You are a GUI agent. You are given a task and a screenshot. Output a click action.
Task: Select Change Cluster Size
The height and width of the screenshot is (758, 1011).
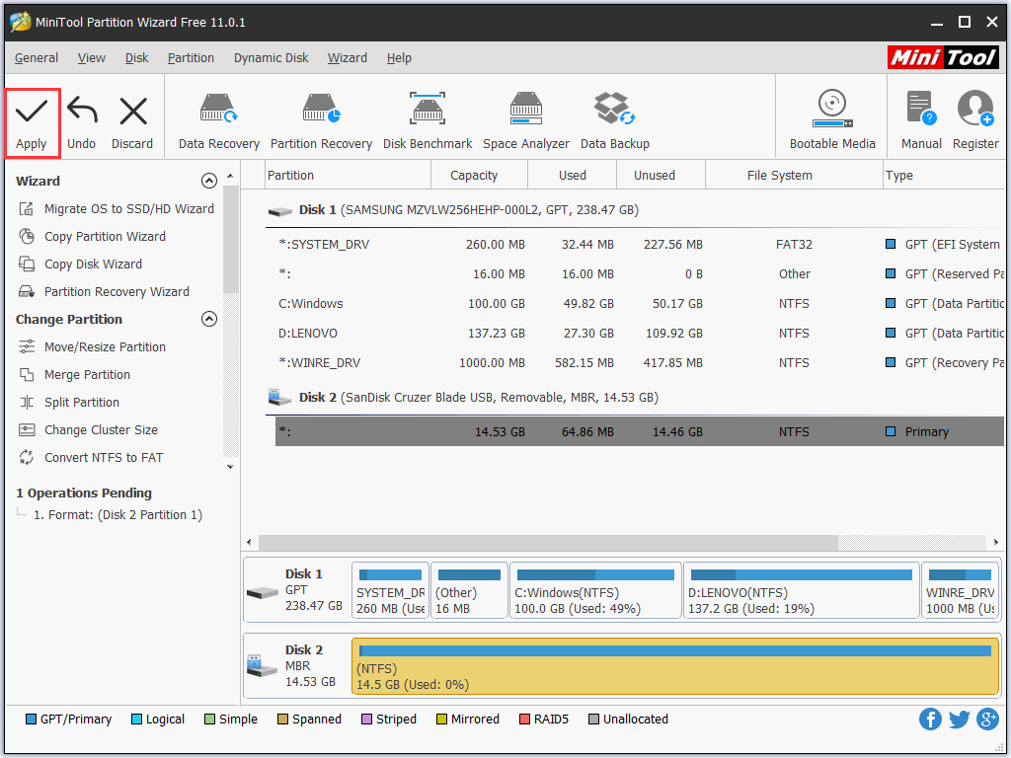click(x=88, y=430)
